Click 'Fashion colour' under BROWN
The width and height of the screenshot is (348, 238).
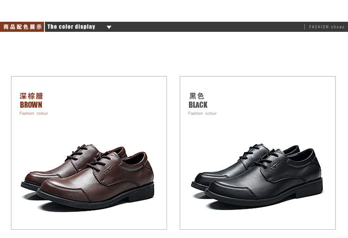click(34, 113)
